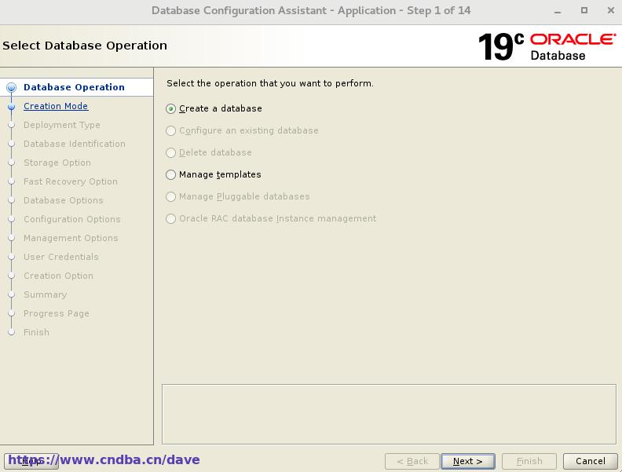Click the Creation Option step
This screenshot has width=622, height=472.
58,276
